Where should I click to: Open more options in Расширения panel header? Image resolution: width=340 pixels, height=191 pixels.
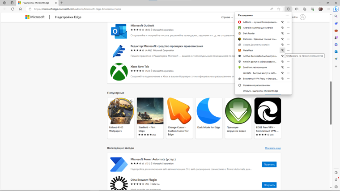point(287,15)
